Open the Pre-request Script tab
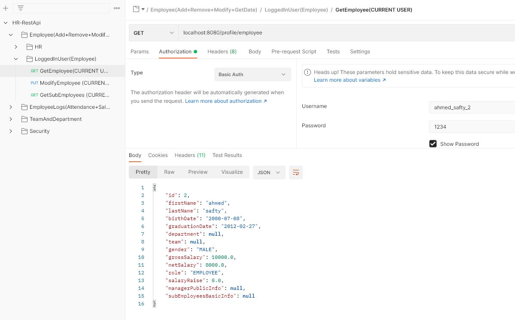515x320 pixels. [x=294, y=52]
